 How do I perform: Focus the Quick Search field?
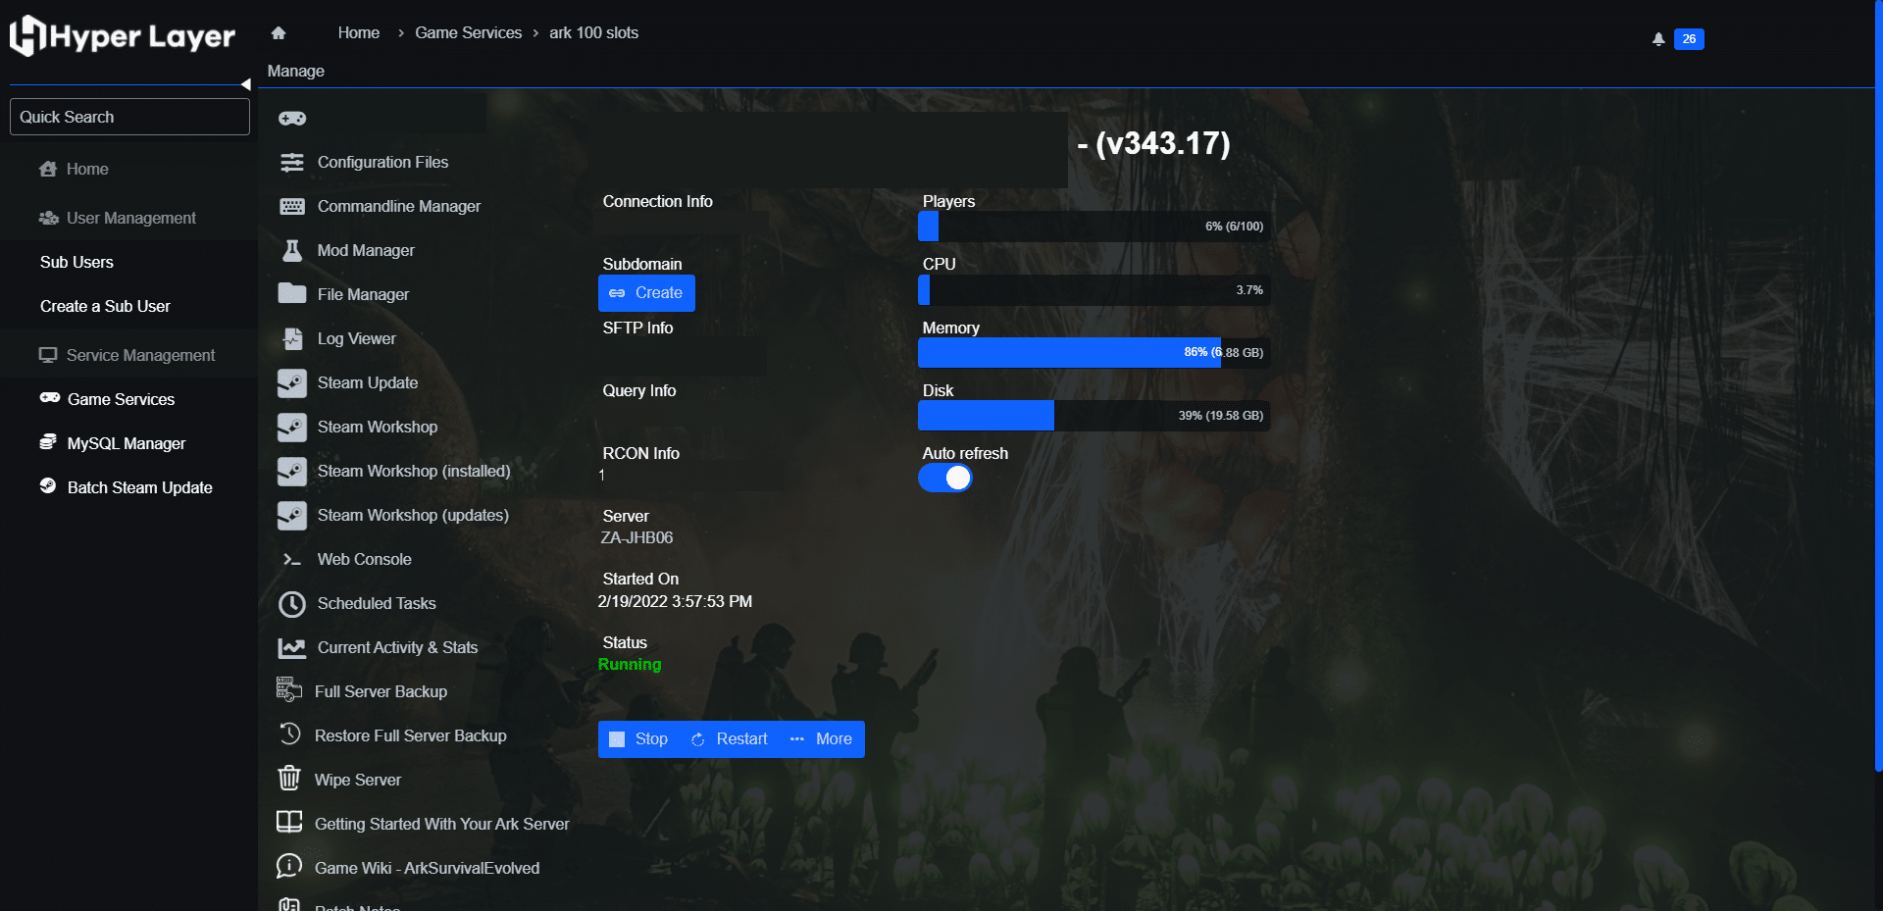129,117
